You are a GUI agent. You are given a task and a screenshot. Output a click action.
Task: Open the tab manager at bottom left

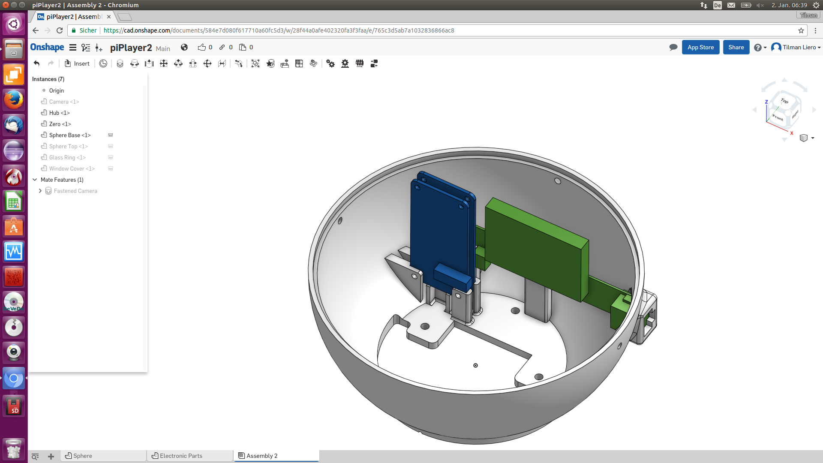(x=35, y=456)
